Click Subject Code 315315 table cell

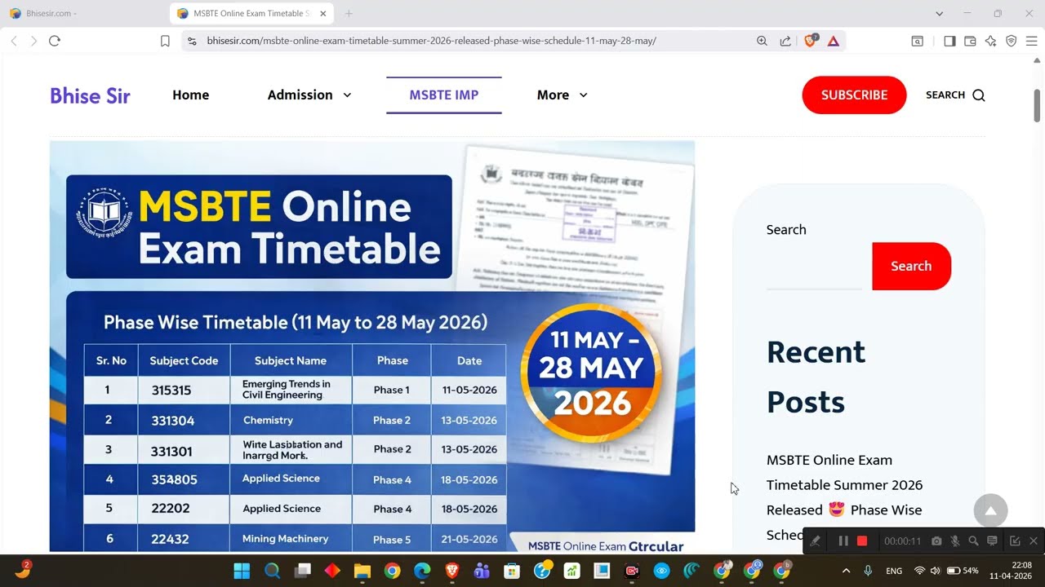[185, 390]
